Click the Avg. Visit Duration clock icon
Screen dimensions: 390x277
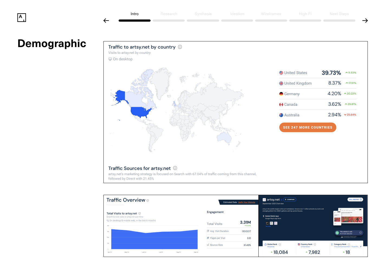[208, 231]
